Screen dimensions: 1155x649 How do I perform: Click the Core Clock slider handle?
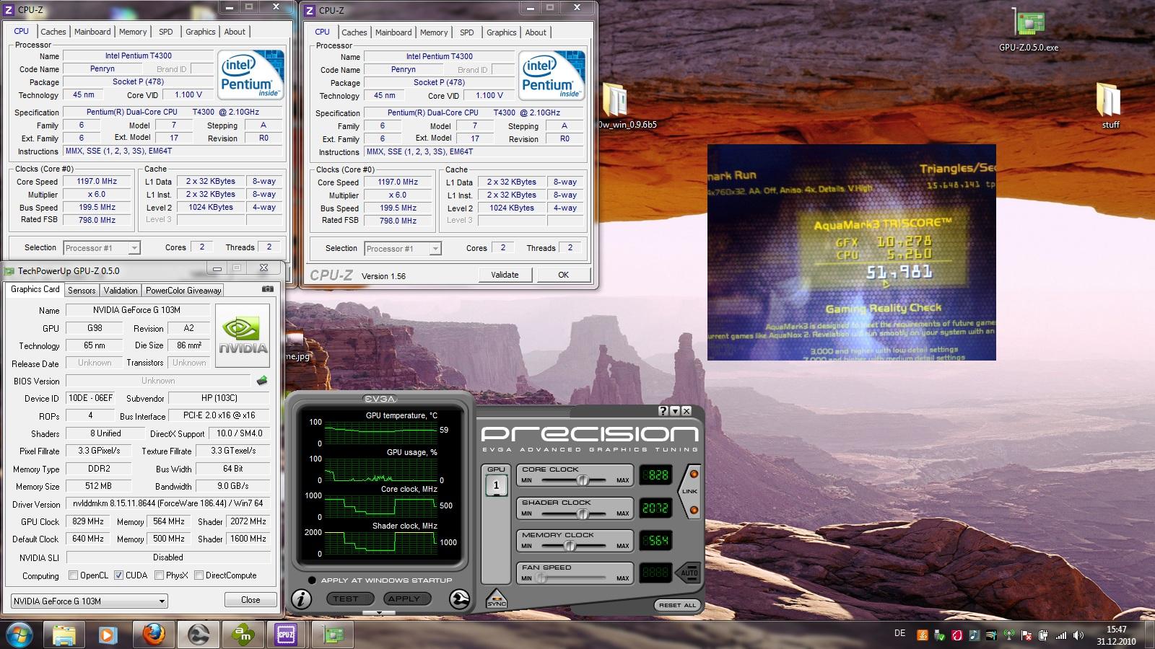click(583, 480)
